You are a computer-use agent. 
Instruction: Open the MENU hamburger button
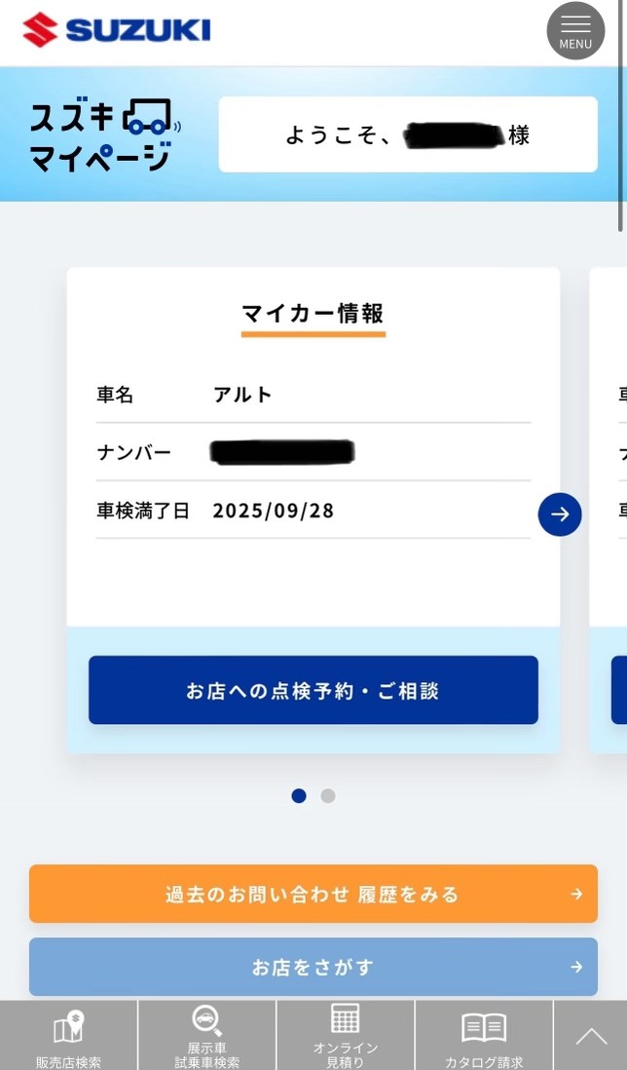pos(576,31)
